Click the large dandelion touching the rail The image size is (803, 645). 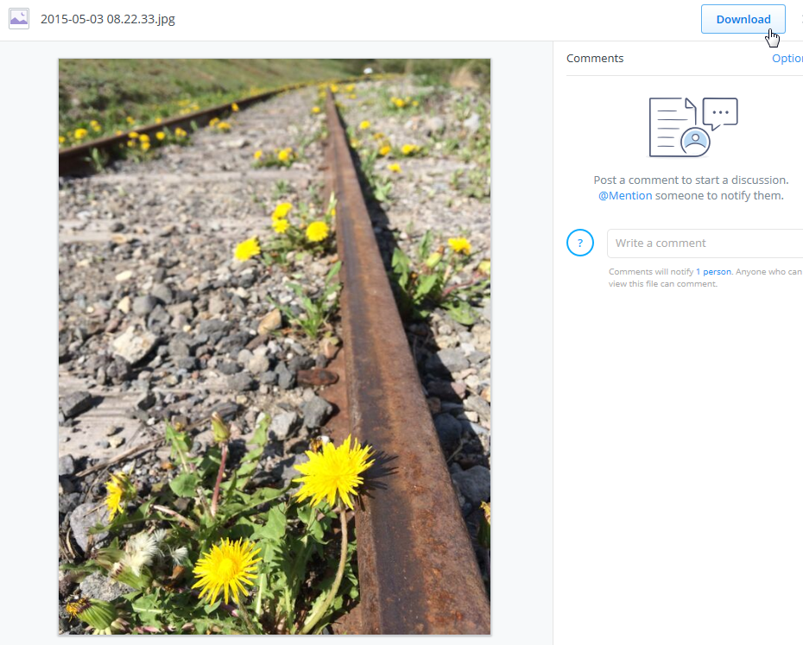[332, 471]
